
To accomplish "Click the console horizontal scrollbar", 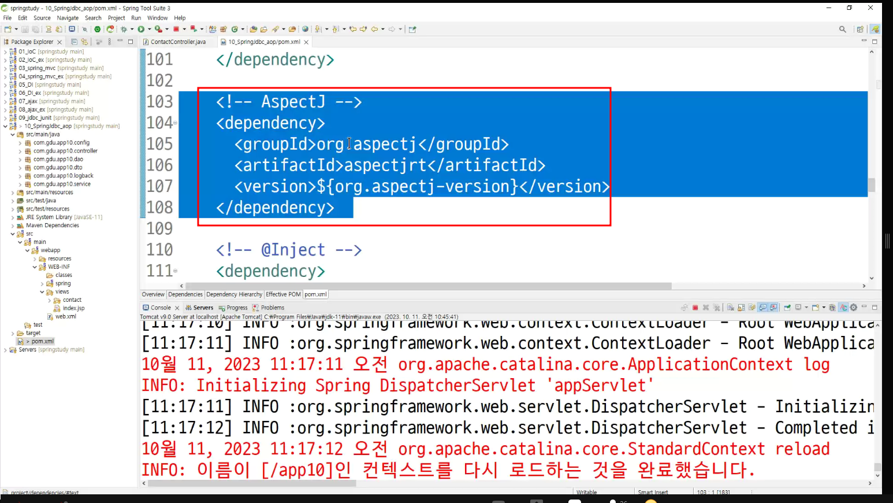I will 251,483.
